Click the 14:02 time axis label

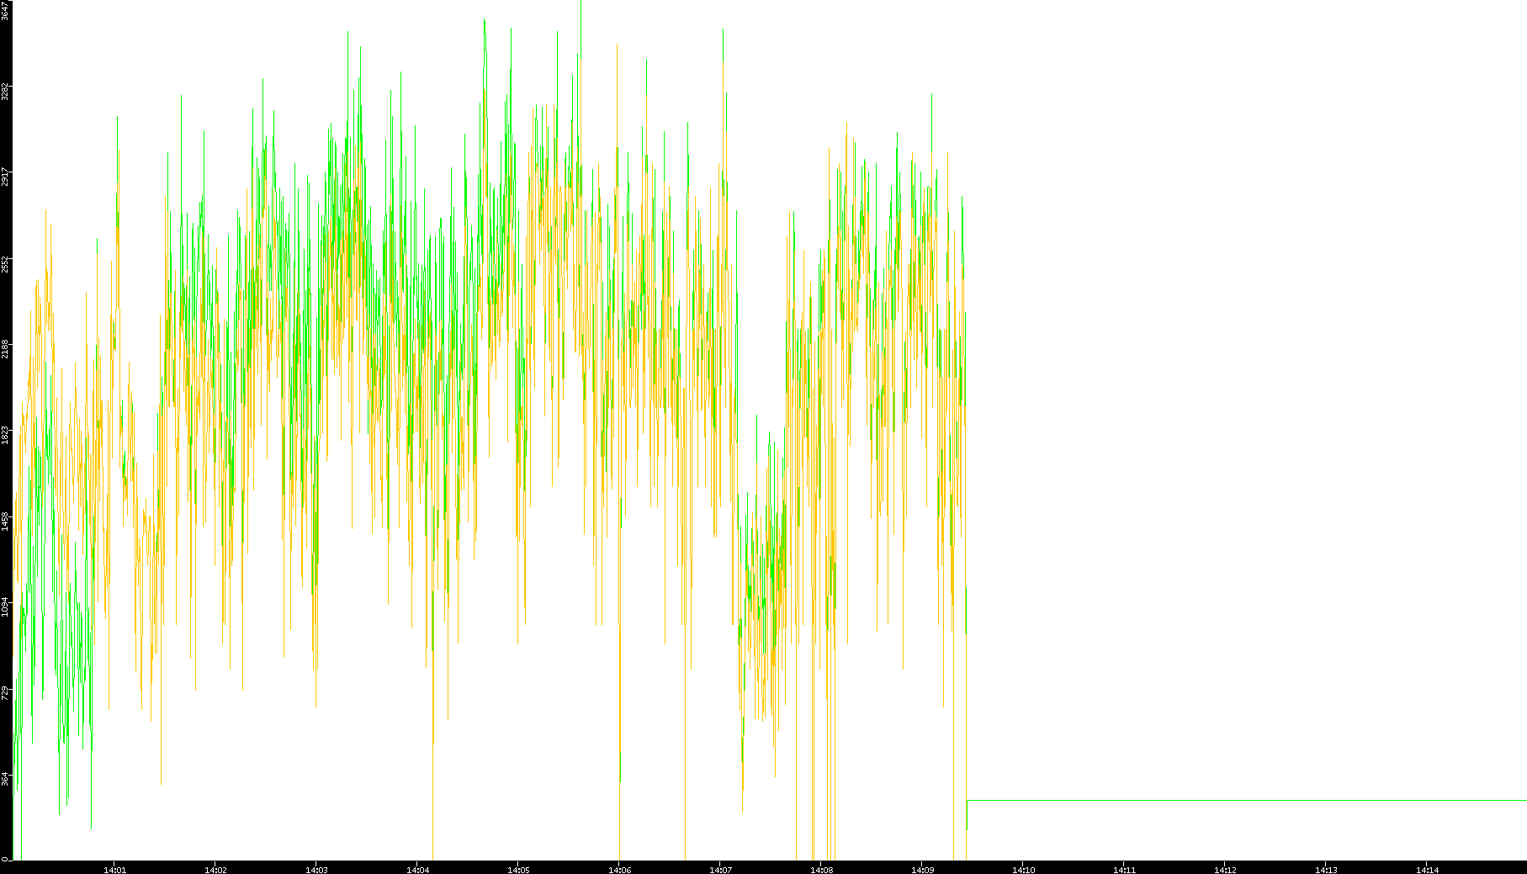click(215, 870)
